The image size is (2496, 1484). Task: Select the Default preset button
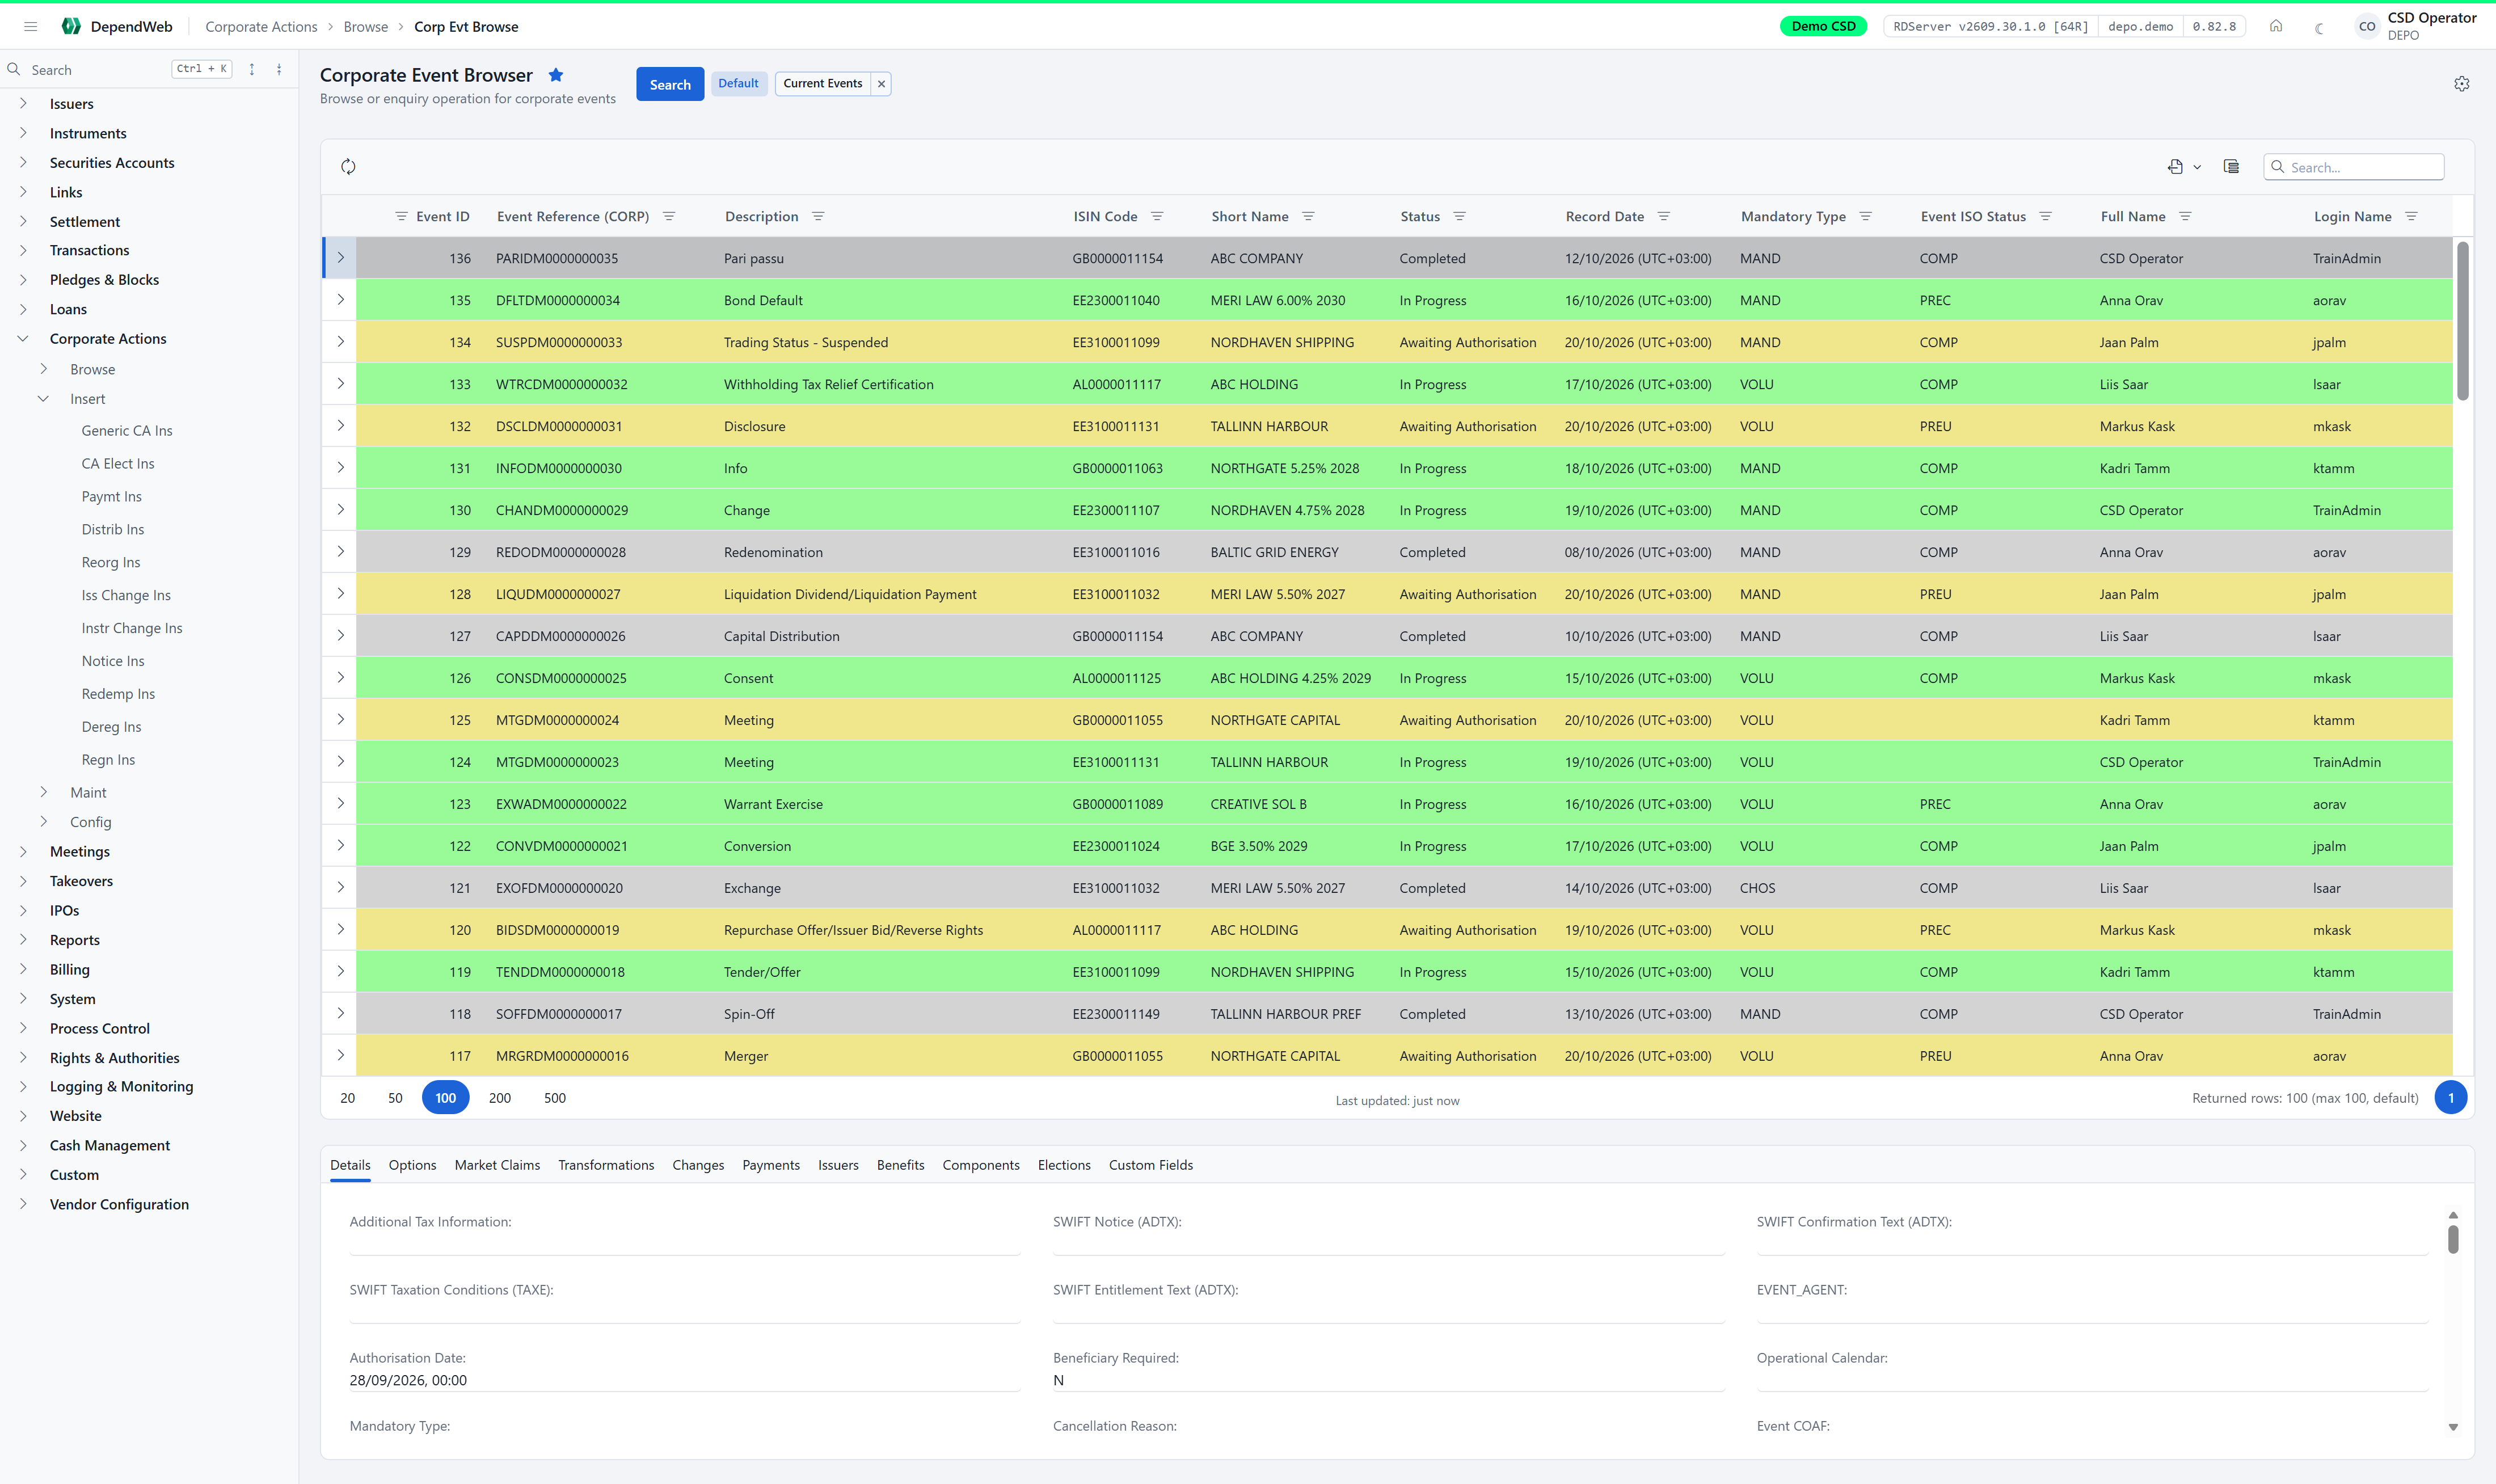[x=738, y=84]
